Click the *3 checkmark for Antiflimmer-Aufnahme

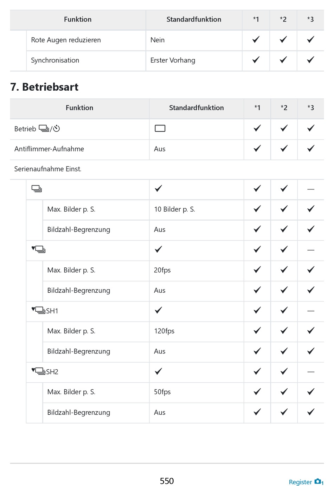click(311, 149)
